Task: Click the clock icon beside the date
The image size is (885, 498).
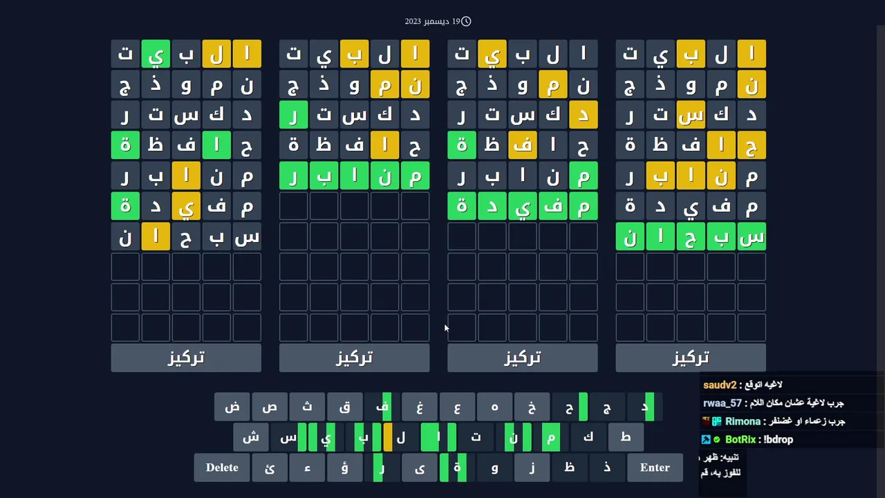Action: click(466, 21)
